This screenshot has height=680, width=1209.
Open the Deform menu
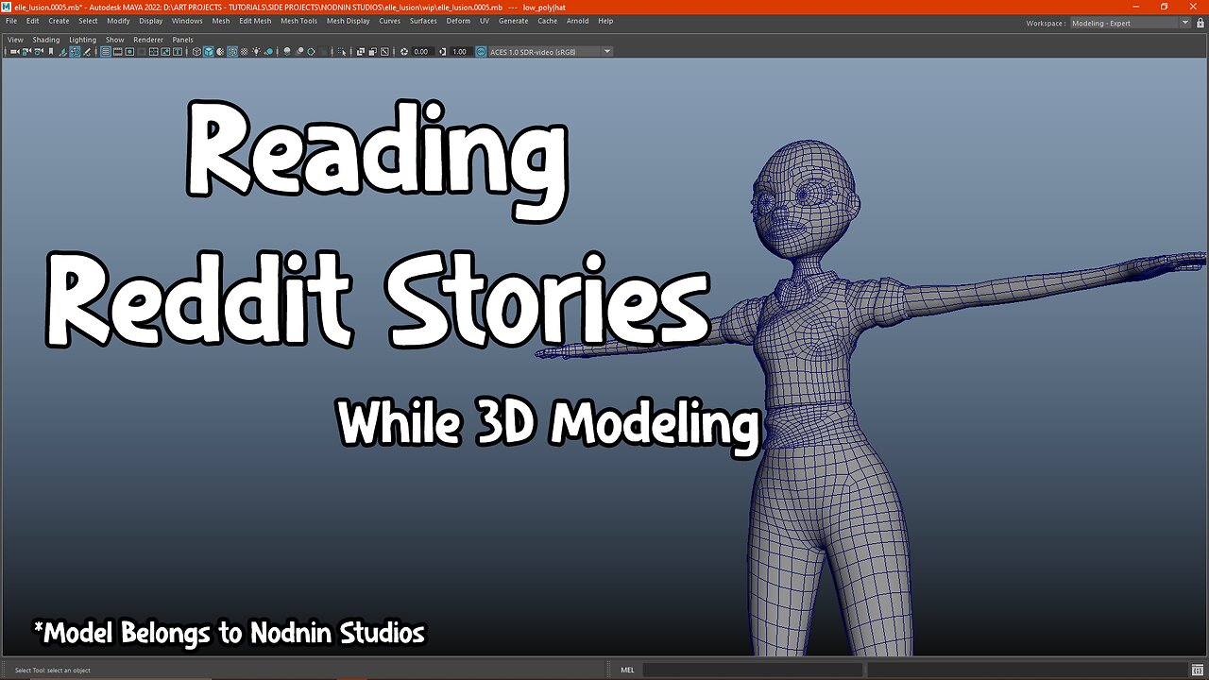tap(458, 21)
